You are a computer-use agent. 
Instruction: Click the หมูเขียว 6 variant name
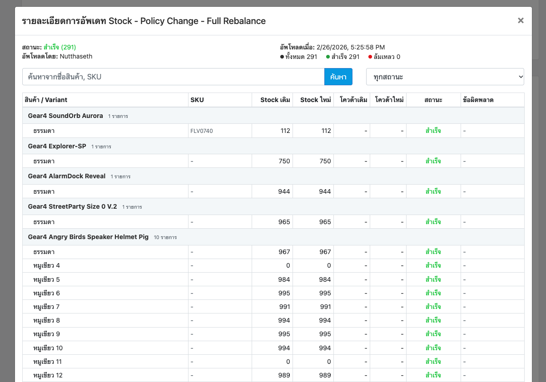pos(47,293)
